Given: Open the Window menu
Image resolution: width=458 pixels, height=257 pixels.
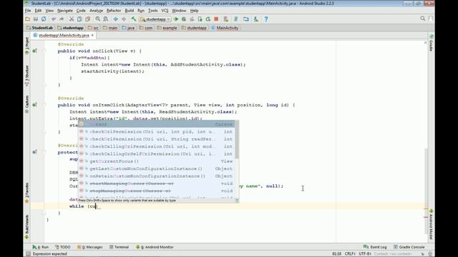Looking at the screenshot, I should pos(179,11).
